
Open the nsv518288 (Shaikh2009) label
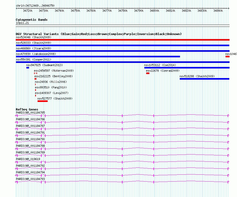[197, 76]
